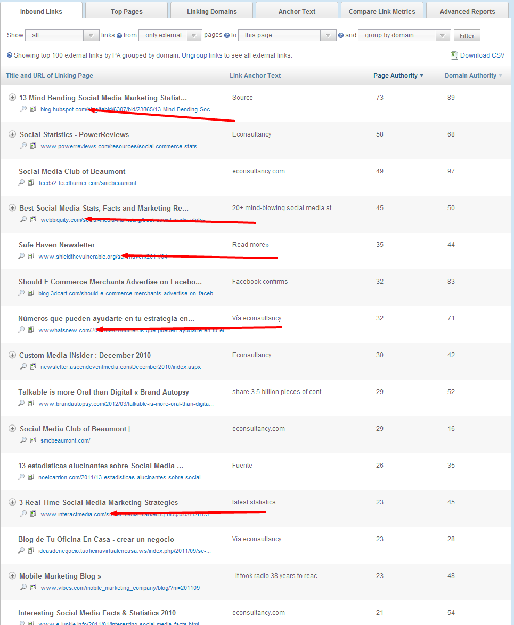Open the Anchor Text tab
Image resolution: width=514 pixels, height=625 pixels.
click(297, 11)
